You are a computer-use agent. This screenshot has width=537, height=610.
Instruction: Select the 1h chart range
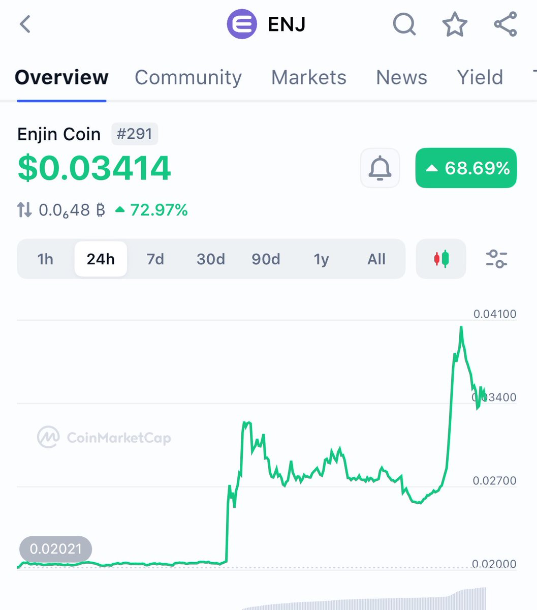click(x=45, y=259)
